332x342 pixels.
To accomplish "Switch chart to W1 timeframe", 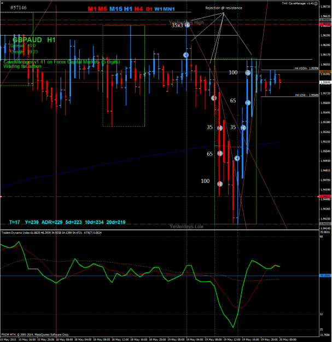I will point(158,9).
